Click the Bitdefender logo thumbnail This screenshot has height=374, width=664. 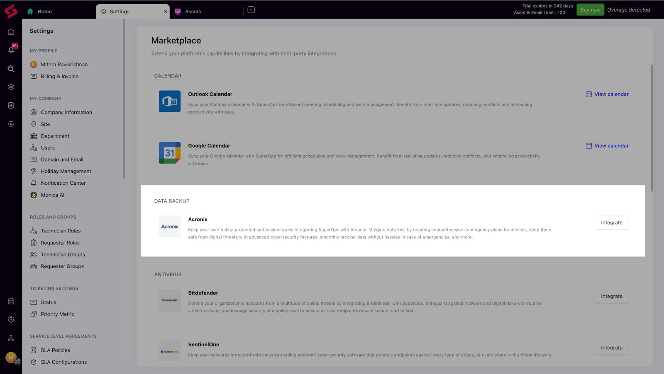[170, 300]
